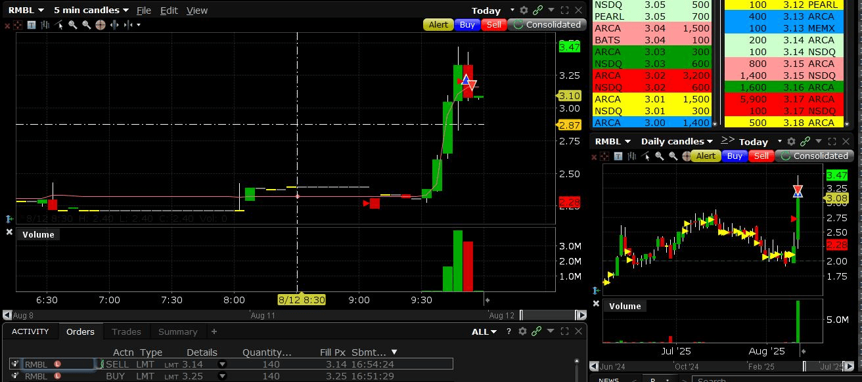Image resolution: width=862 pixels, height=382 pixels.
Task: Click the bar-chart type icon in 5 min toolbar
Action: pyautogui.click(x=45, y=25)
